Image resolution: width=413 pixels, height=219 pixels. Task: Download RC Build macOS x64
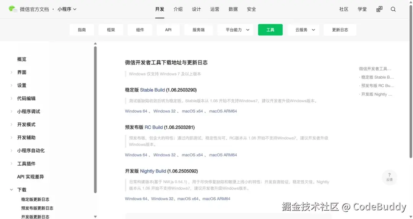pyautogui.click(x=192, y=155)
